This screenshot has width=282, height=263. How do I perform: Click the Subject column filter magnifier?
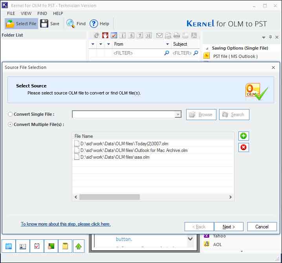[x=196, y=53]
